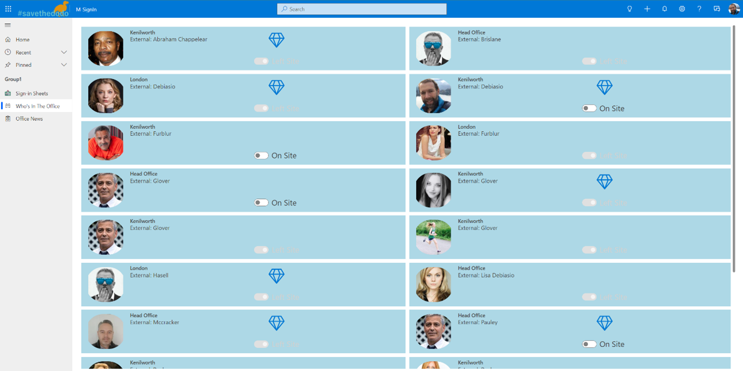Collapse the site map with hamburger icon

pyautogui.click(x=8, y=25)
